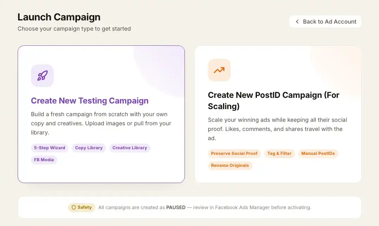Select the Preserve Social Proof tag
This screenshot has height=226, width=379.
(234, 153)
